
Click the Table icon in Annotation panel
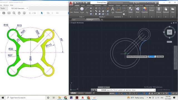pos(124,14)
